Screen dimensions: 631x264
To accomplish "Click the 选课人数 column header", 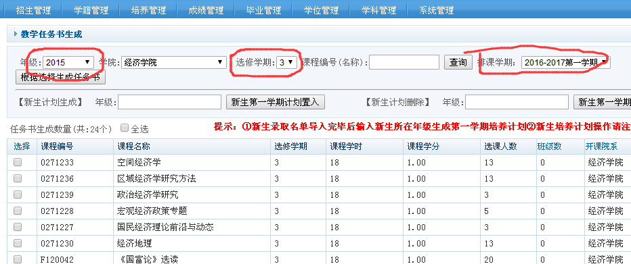I will [x=500, y=147].
